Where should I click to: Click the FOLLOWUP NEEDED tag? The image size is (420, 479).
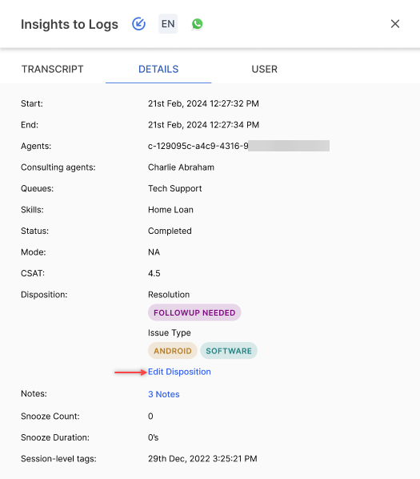[x=194, y=312]
